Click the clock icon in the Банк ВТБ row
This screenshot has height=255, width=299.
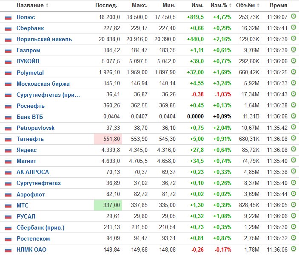click(x=293, y=116)
